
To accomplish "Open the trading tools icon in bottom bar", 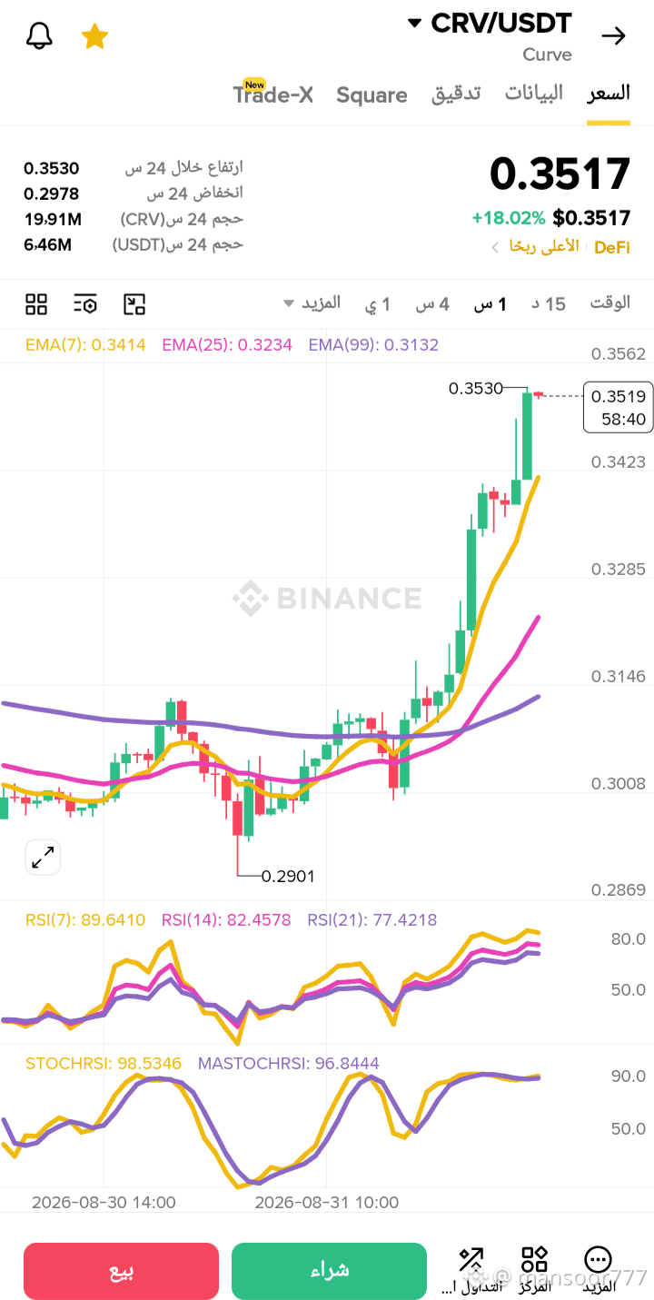I will pyautogui.click(x=471, y=1268).
